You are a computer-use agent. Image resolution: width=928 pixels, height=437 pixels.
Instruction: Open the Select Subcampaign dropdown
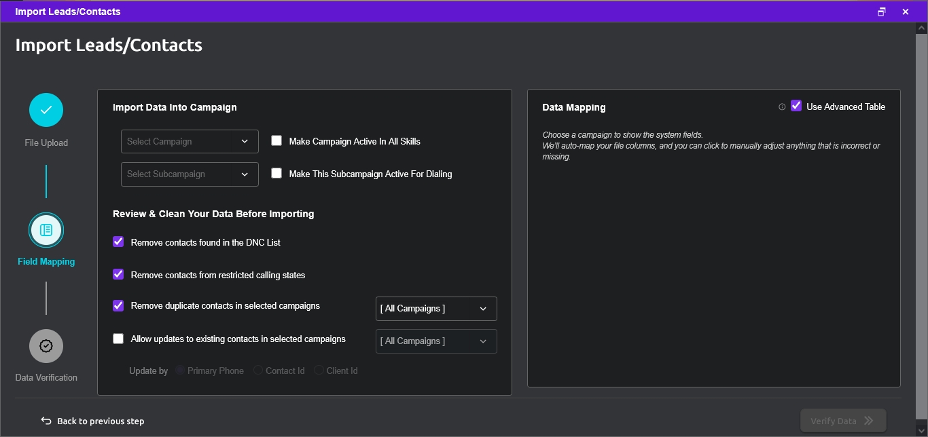click(x=190, y=174)
